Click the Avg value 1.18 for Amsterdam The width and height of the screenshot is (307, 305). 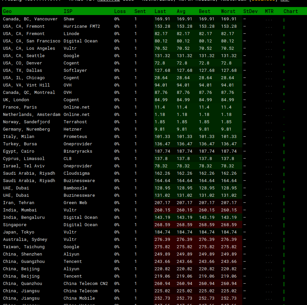pyautogui.click(x=182, y=115)
